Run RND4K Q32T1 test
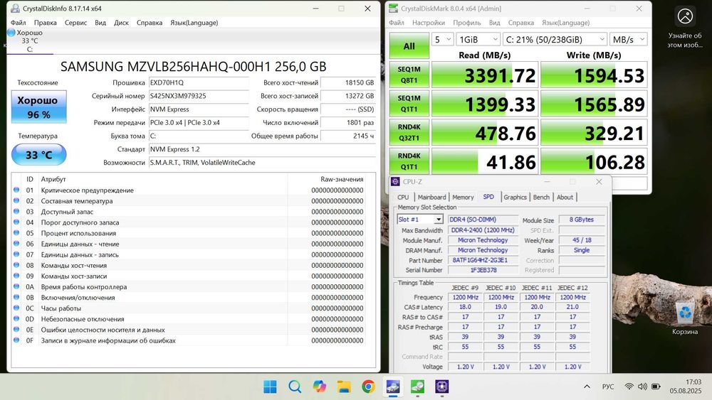 coord(409,132)
